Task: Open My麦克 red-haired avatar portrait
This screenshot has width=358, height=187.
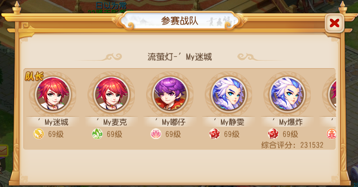Action: coord(112,94)
